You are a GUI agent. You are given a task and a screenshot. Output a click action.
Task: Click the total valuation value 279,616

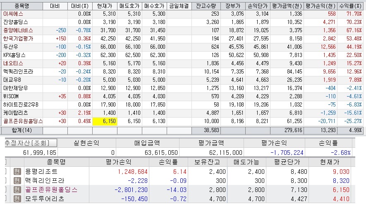pyautogui.click(x=293, y=130)
